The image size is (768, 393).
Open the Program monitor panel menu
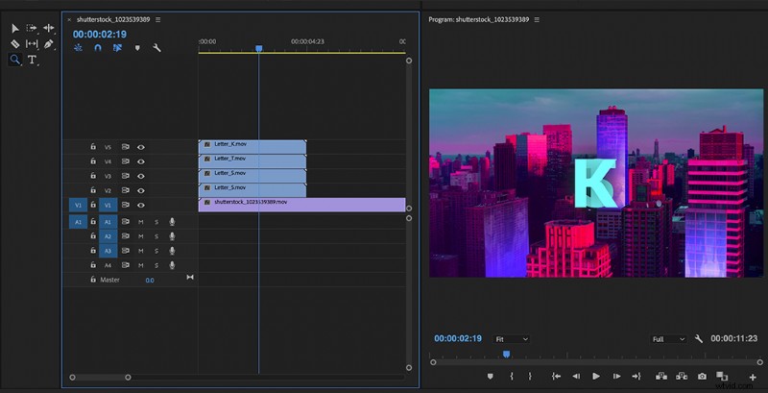pos(537,19)
